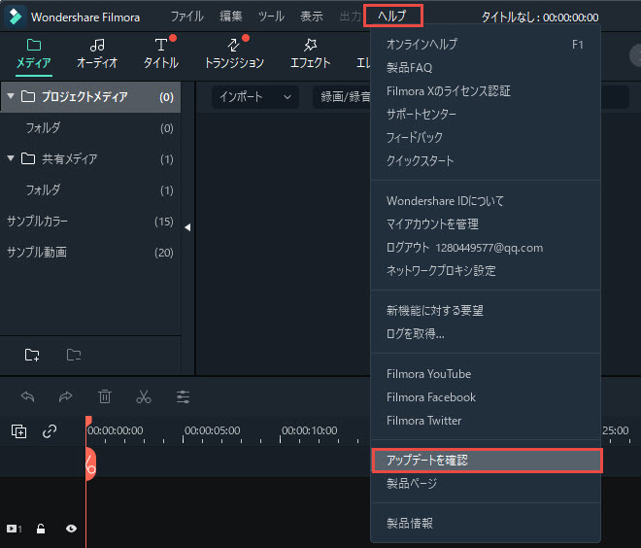Toggle the auto ripple link icon
This screenshot has height=548, width=641.
coord(50,431)
